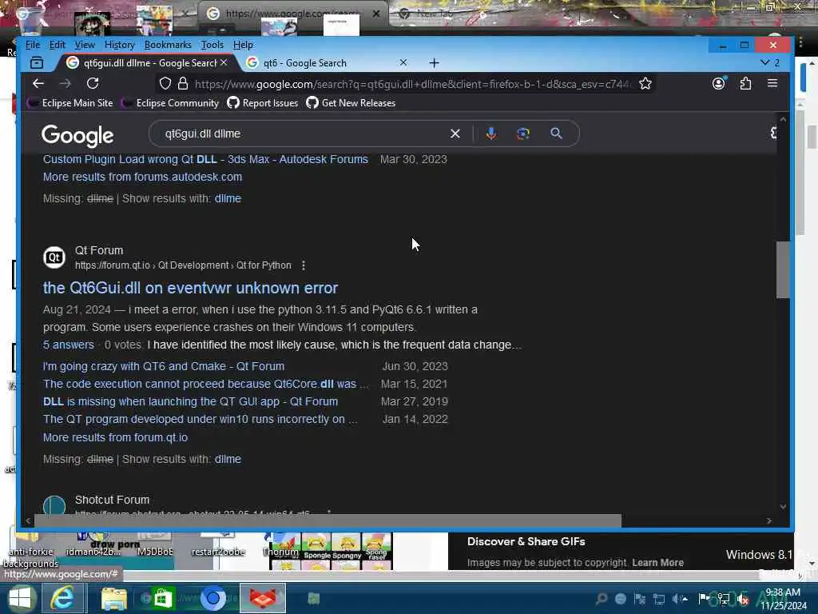Open QT program developed under win10 result
This screenshot has width=818, height=614.
[201, 419]
